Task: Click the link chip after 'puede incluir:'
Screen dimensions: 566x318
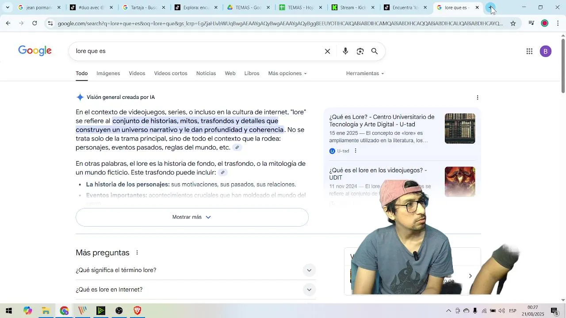Action: tap(223, 173)
